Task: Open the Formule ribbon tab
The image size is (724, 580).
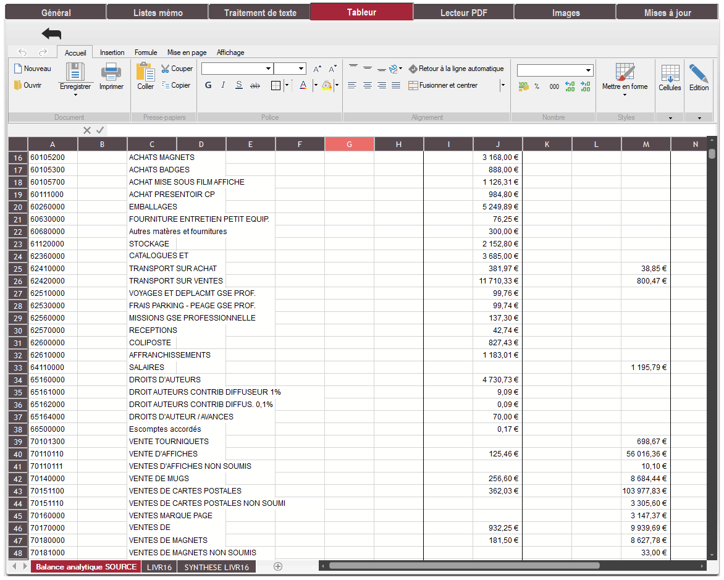Action: pyautogui.click(x=146, y=52)
